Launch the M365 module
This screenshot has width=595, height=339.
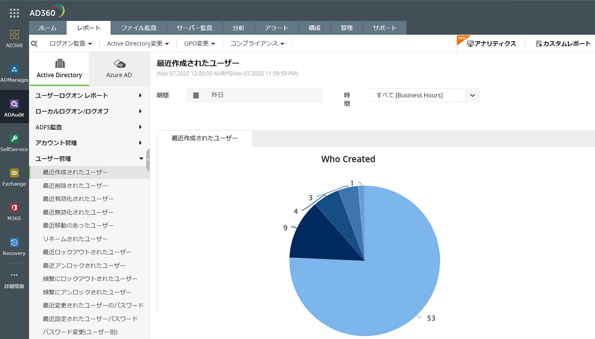pyautogui.click(x=14, y=211)
